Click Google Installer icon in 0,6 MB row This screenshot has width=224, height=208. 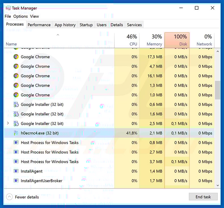tap(16, 104)
